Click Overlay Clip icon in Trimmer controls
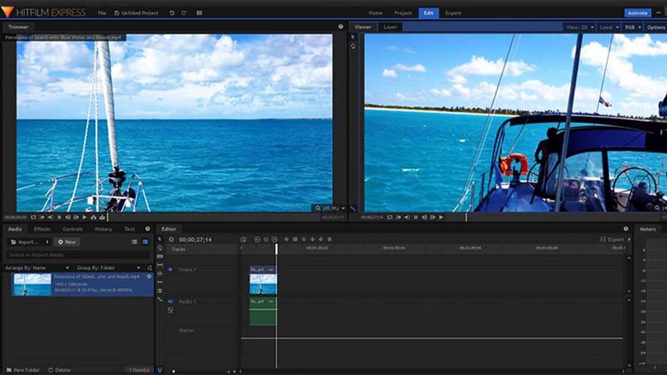Image resolution: width=667 pixels, height=375 pixels. pyautogui.click(x=102, y=217)
